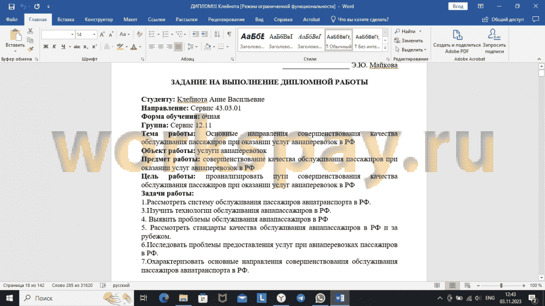Open the Select dropdown in Editing
The height and width of the screenshot is (306, 545).
click(410, 50)
